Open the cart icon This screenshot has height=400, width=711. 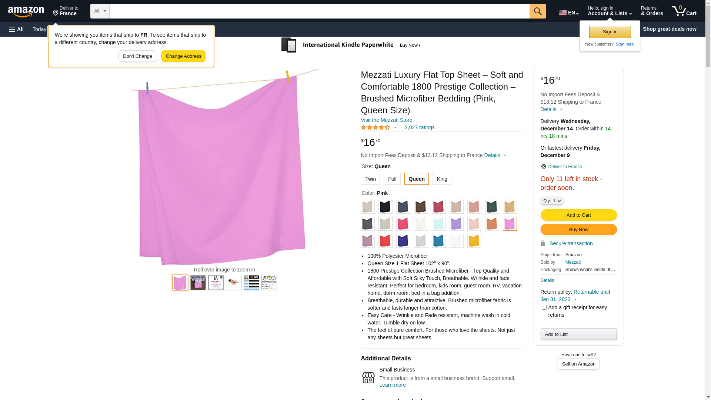[684, 11]
